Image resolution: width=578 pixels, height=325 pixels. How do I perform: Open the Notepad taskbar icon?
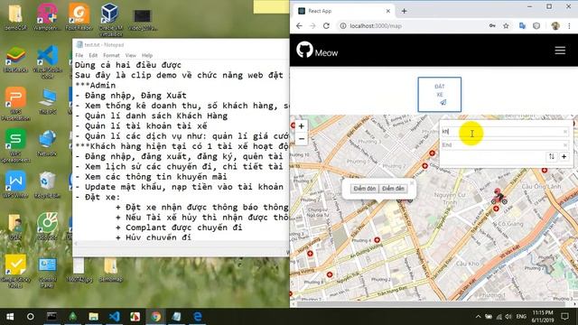tap(177, 317)
